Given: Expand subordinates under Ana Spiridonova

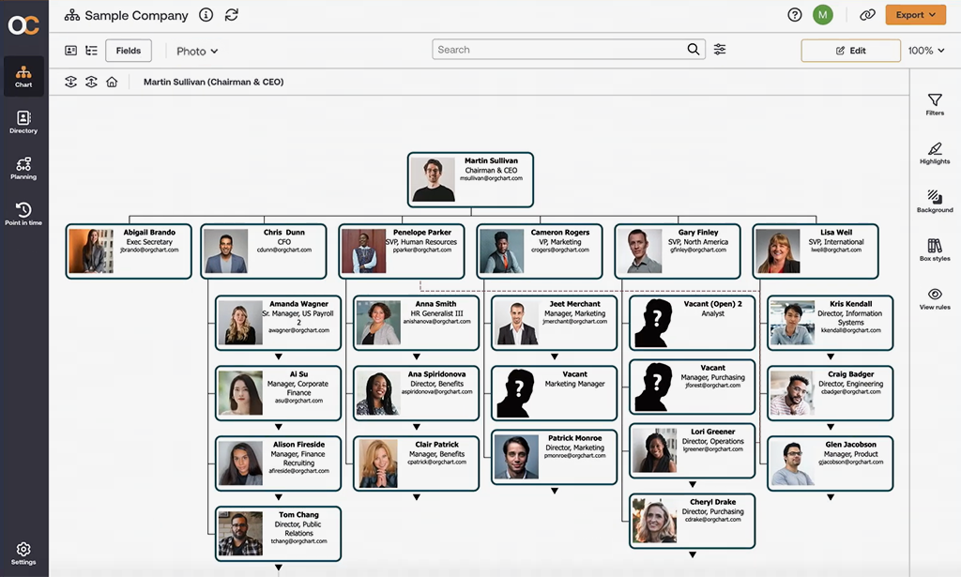Looking at the screenshot, I should click(416, 427).
